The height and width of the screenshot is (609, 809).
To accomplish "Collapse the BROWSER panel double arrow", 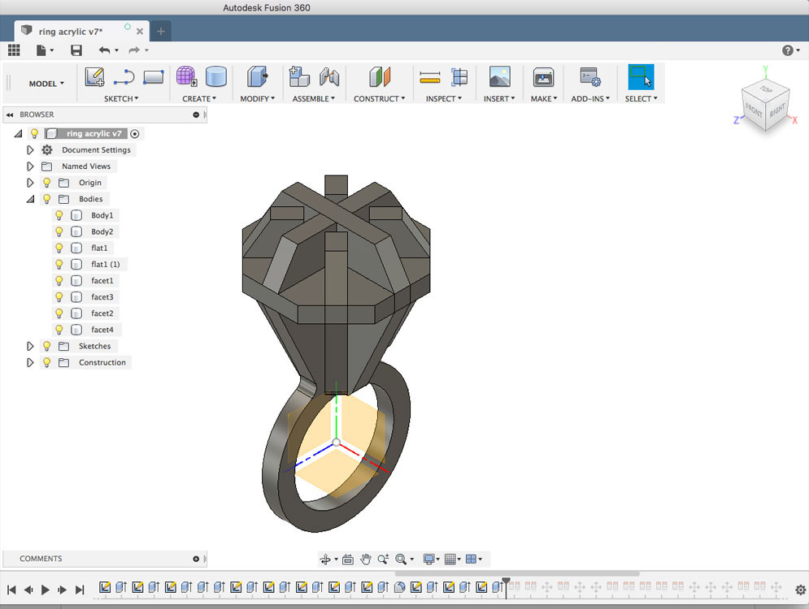I will (10, 114).
